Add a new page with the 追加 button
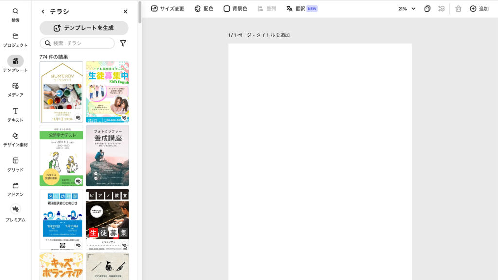The height and width of the screenshot is (280, 498). click(x=478, y=8)
